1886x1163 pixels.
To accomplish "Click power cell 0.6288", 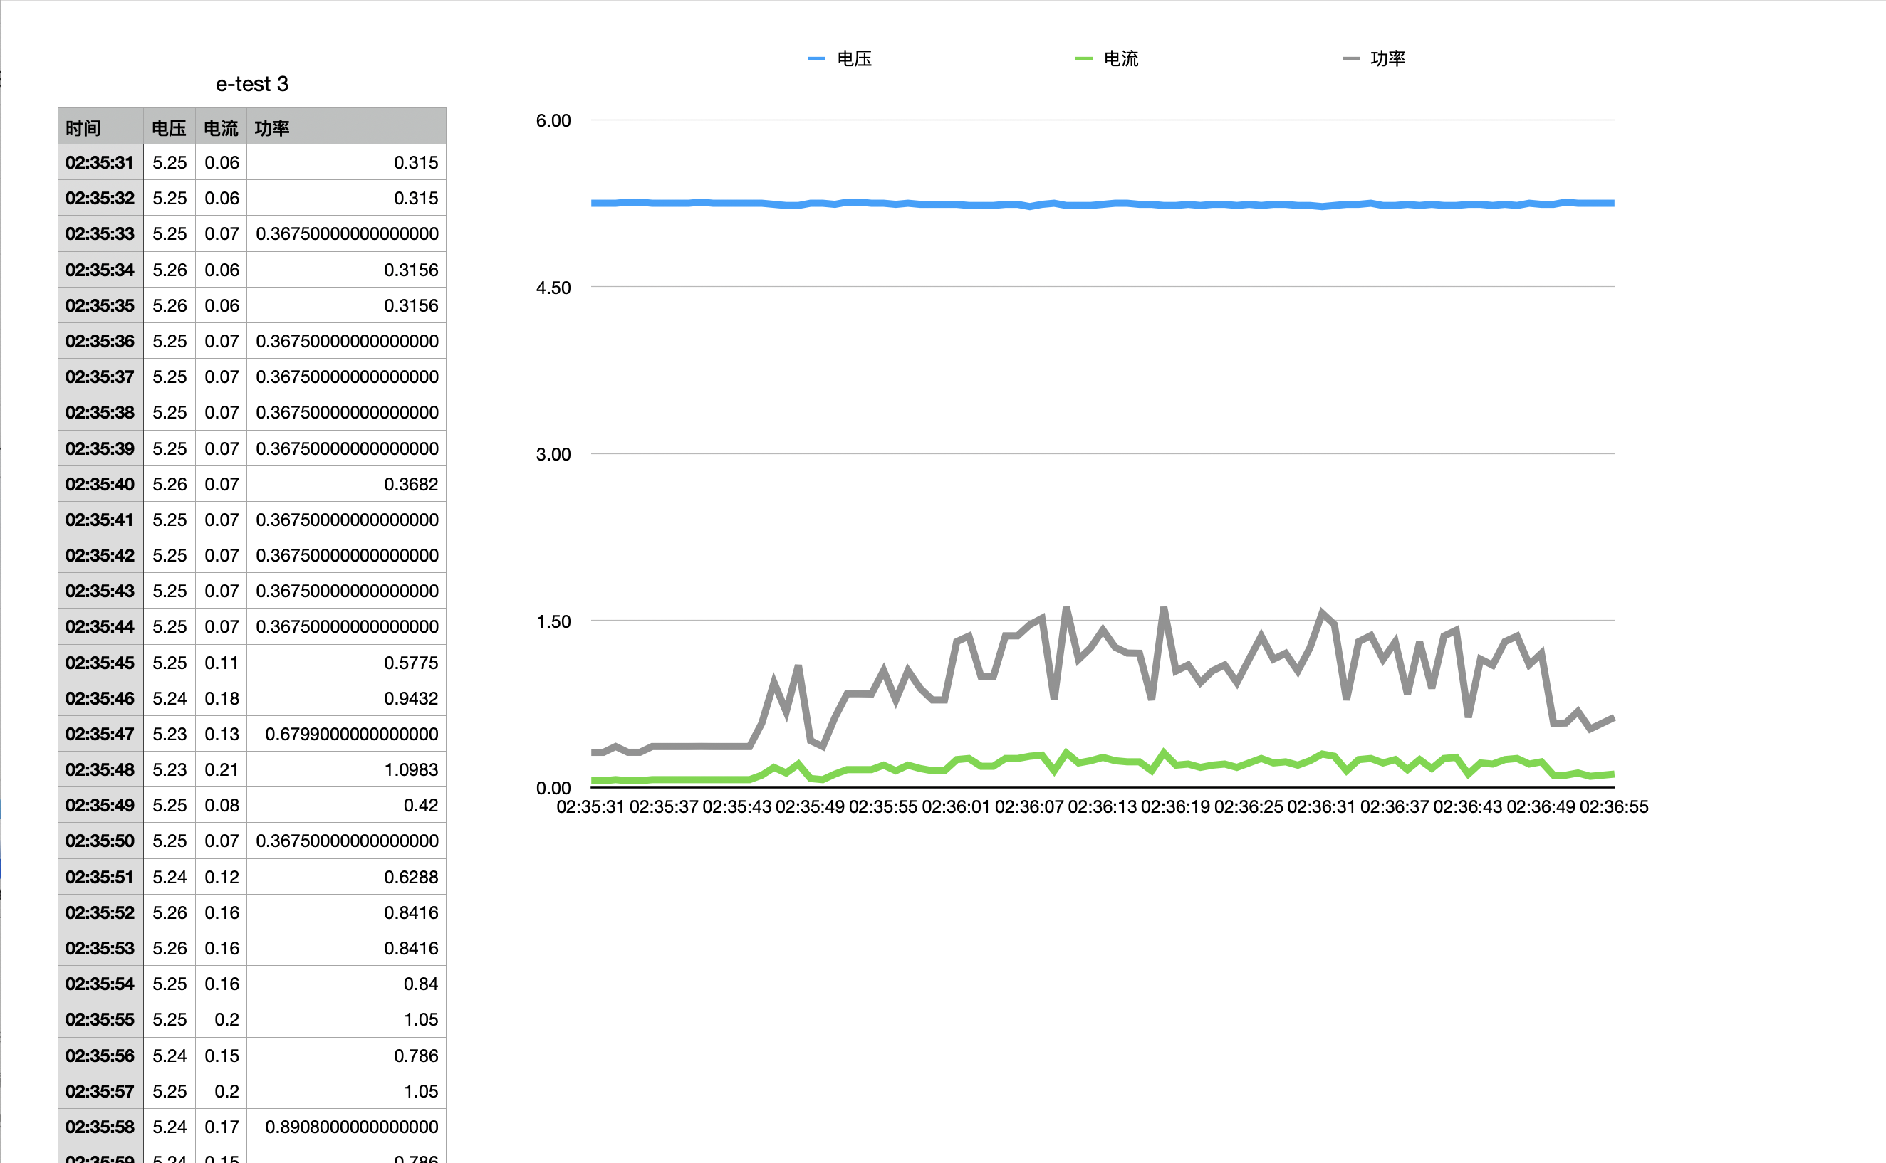I will [346, 877].
